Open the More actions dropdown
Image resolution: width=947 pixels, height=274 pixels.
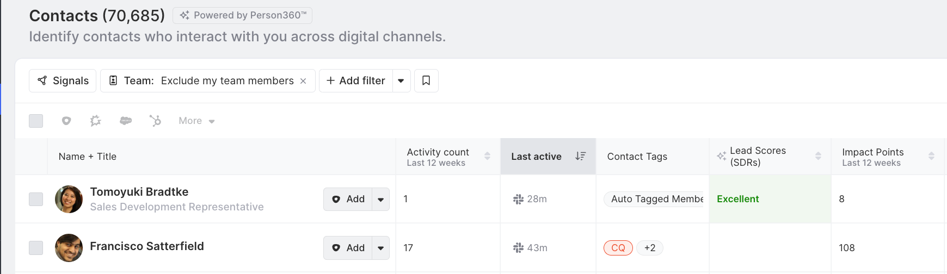pos(196,121)
